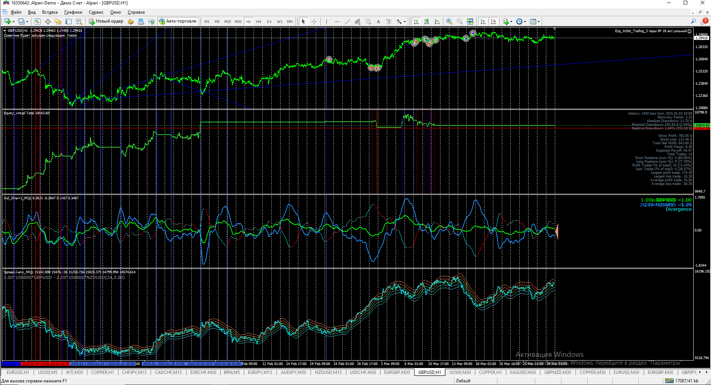The width and height of the screenshot is (711, 385).
Task: Open the Strategy Tester icon
Action: (79, 21)
